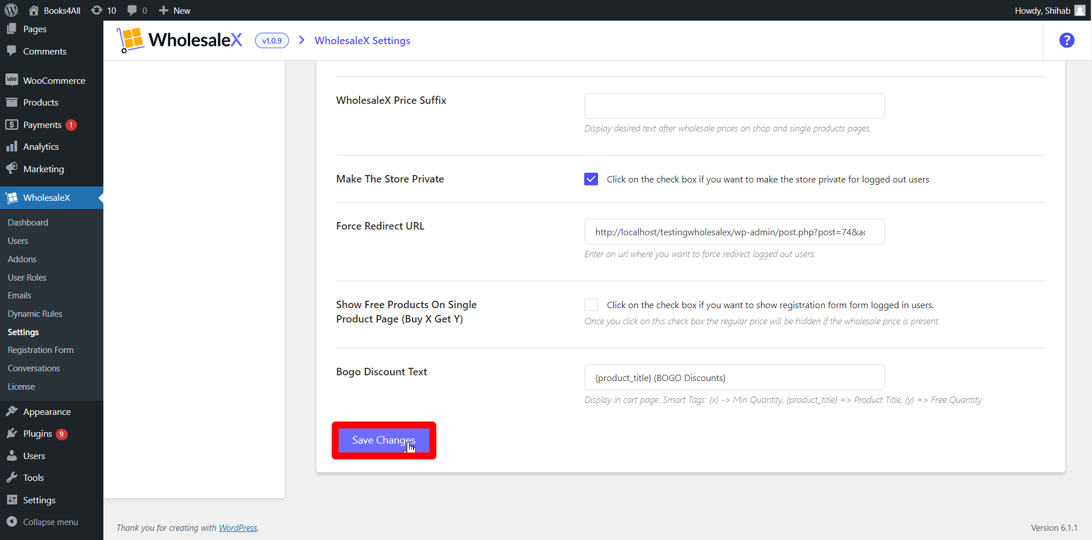
Task: Click the Plugins update badge 9
Action: click(x=61, y=434)
